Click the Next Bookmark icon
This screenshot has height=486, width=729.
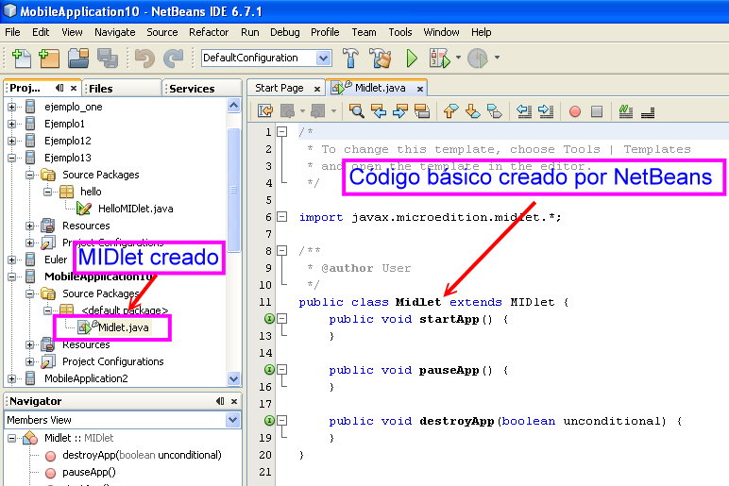pyautogui.click(x=472, y=111)
